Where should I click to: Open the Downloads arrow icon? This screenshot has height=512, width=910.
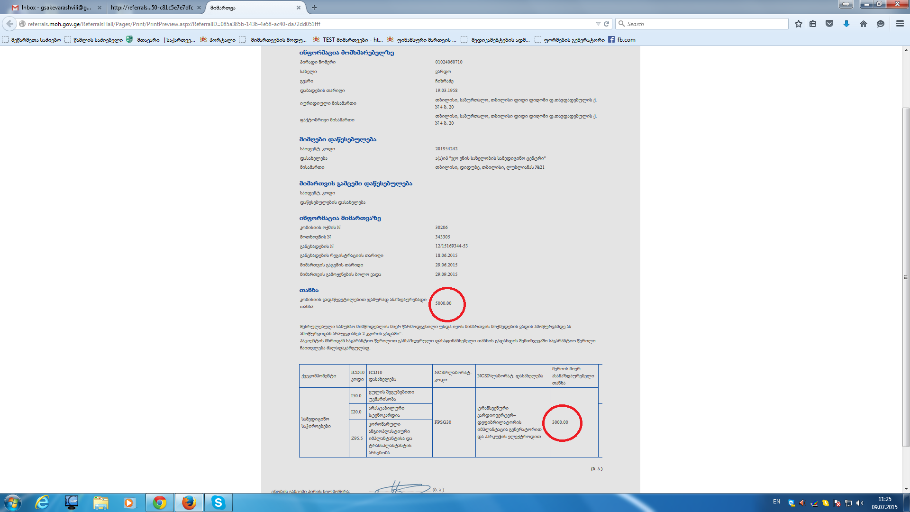[846, 24]
